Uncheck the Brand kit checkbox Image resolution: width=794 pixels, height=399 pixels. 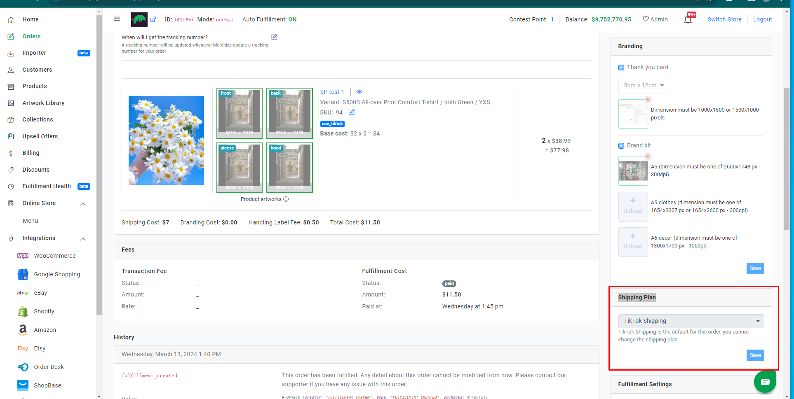[621, 146]
